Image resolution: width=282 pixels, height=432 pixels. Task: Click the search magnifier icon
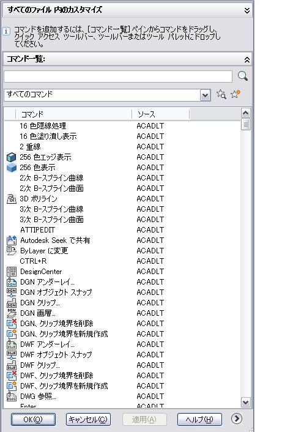pos(243,76)
